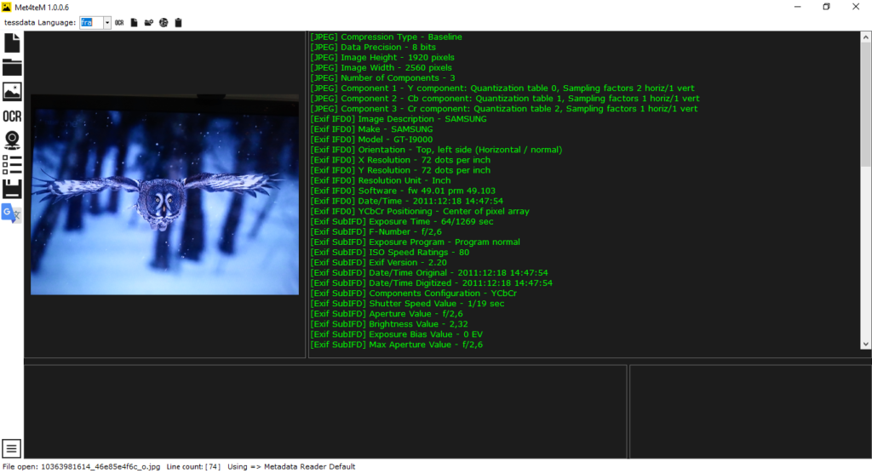This screenshot has height=473, width=872.
Task: Select the webcam icon in sidebar
Action: coord(12,140)
